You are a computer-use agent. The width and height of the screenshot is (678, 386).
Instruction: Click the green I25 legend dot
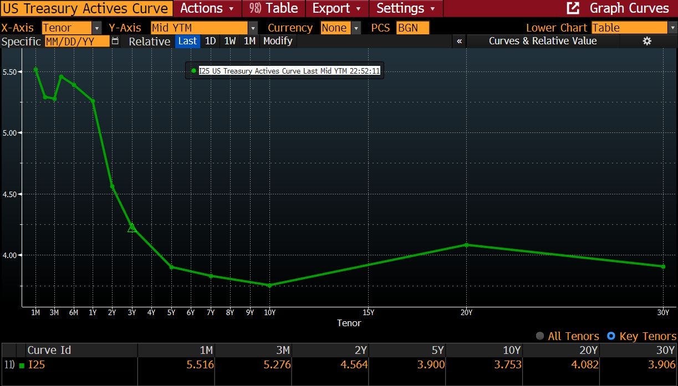click(193, 71)
